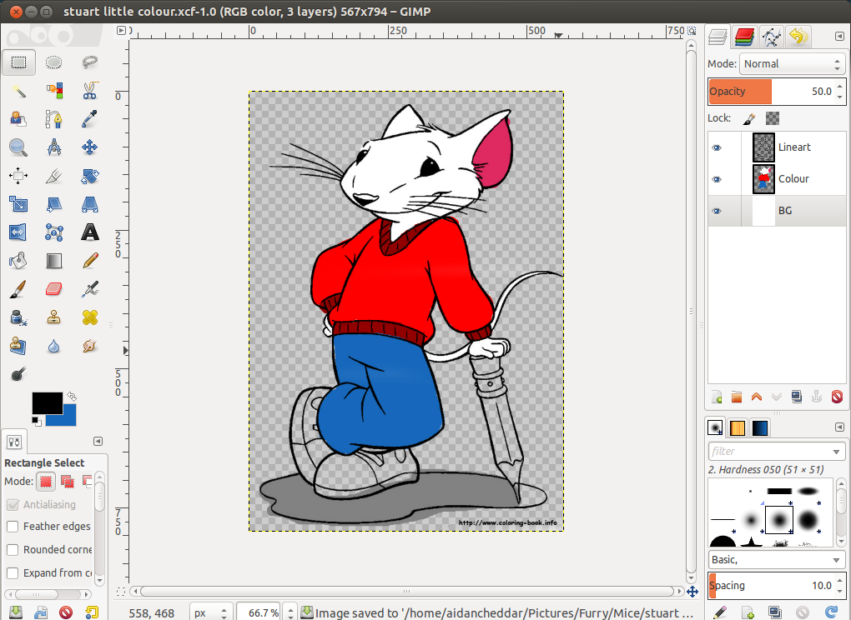Select the Rectangle Select tool
851x620 pixels.
click(x=19, y=62)
